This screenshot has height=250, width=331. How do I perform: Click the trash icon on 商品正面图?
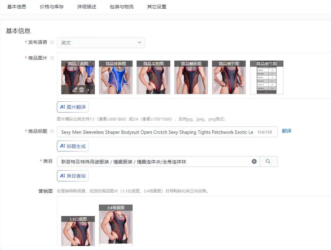[x=82, y=90]
